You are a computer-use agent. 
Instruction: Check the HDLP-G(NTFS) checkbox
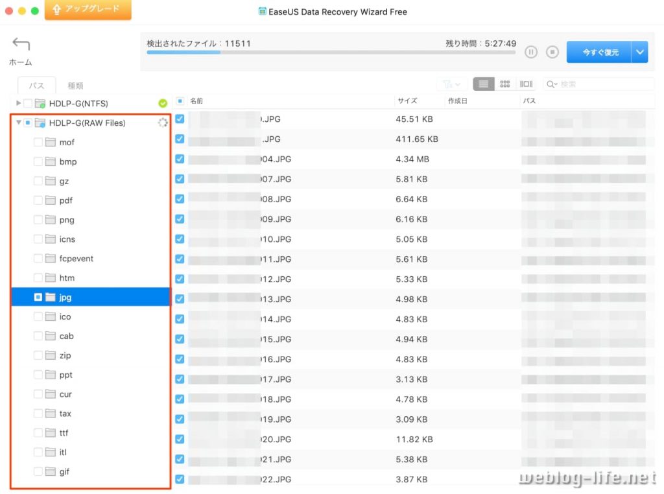(28, 103)
